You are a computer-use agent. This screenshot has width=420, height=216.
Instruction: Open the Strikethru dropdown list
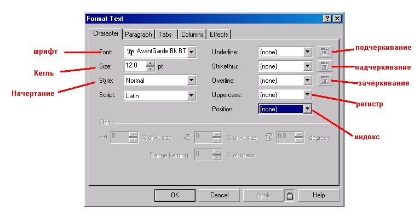(x=308, y=66)
